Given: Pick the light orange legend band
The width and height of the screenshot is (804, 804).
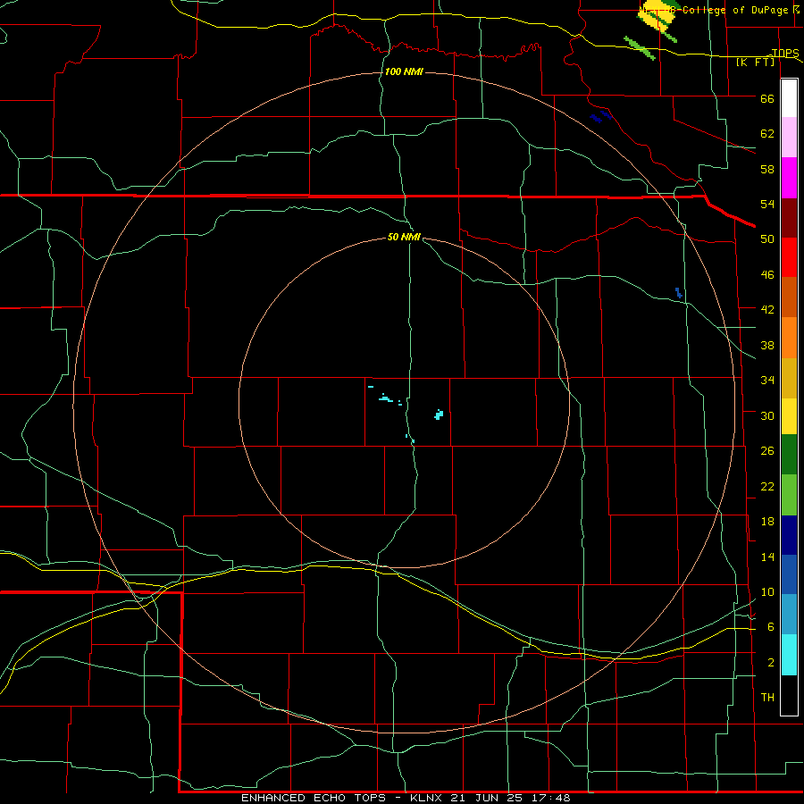Looking at the screenshot, I should tap(789, 338).
